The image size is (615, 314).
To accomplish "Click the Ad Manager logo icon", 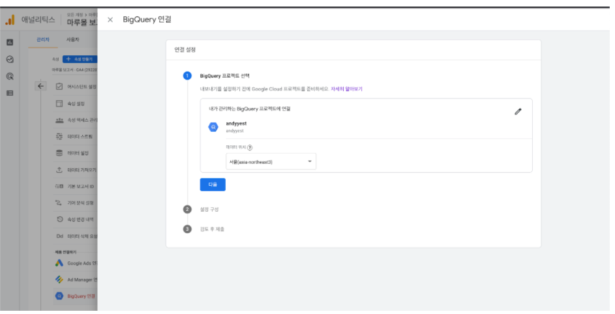I will (x=59, y=279).
